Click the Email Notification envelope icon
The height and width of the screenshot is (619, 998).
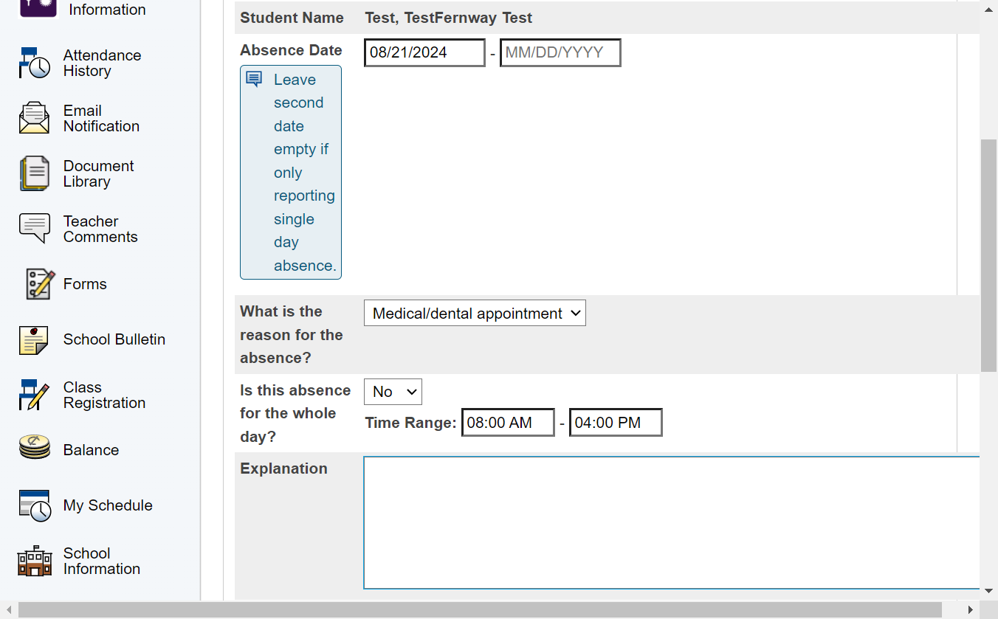pyautogui.click(x=35, y=118)
